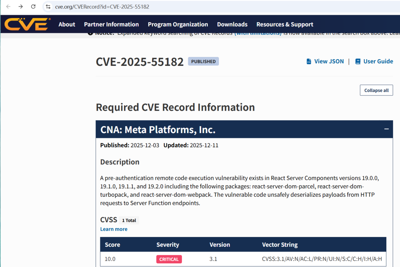Open the View JSON link

point(329,61)
